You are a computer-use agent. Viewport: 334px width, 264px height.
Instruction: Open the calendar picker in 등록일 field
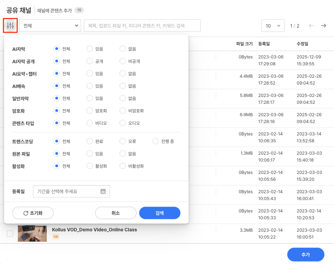click(102, 191)
